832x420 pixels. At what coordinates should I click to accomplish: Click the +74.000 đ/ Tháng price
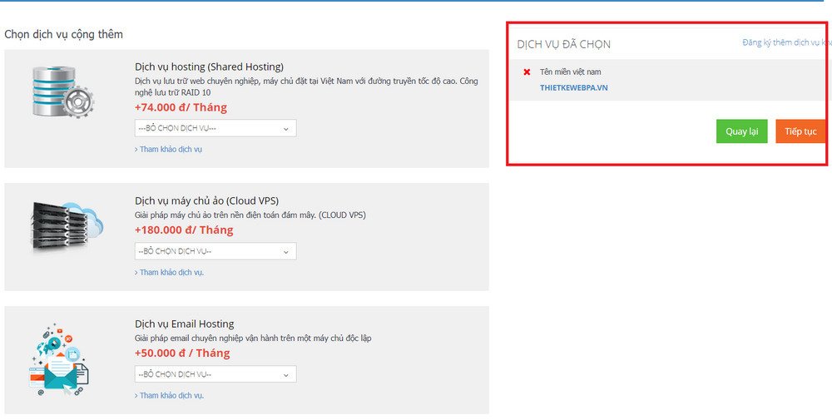[181, 107]
